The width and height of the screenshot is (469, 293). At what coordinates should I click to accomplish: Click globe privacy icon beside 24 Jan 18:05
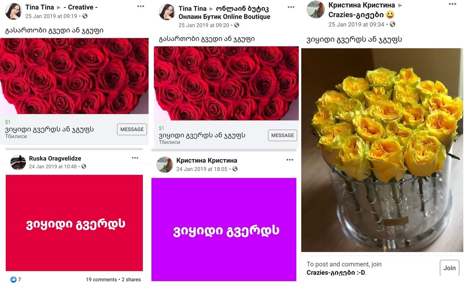click(235, 169)
